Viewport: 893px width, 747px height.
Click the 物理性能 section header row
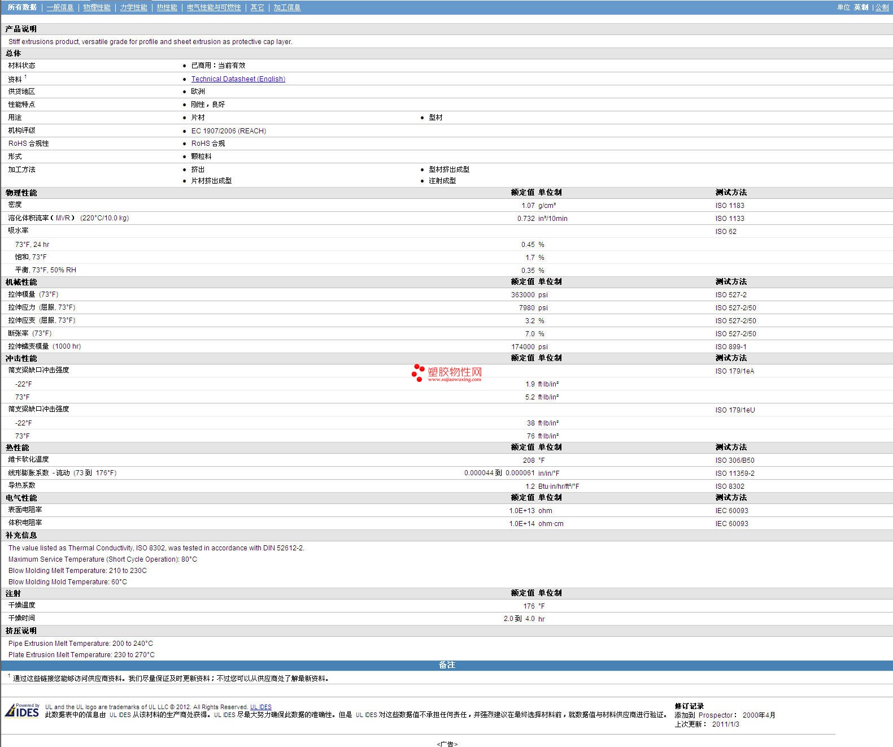pos(21,193)
